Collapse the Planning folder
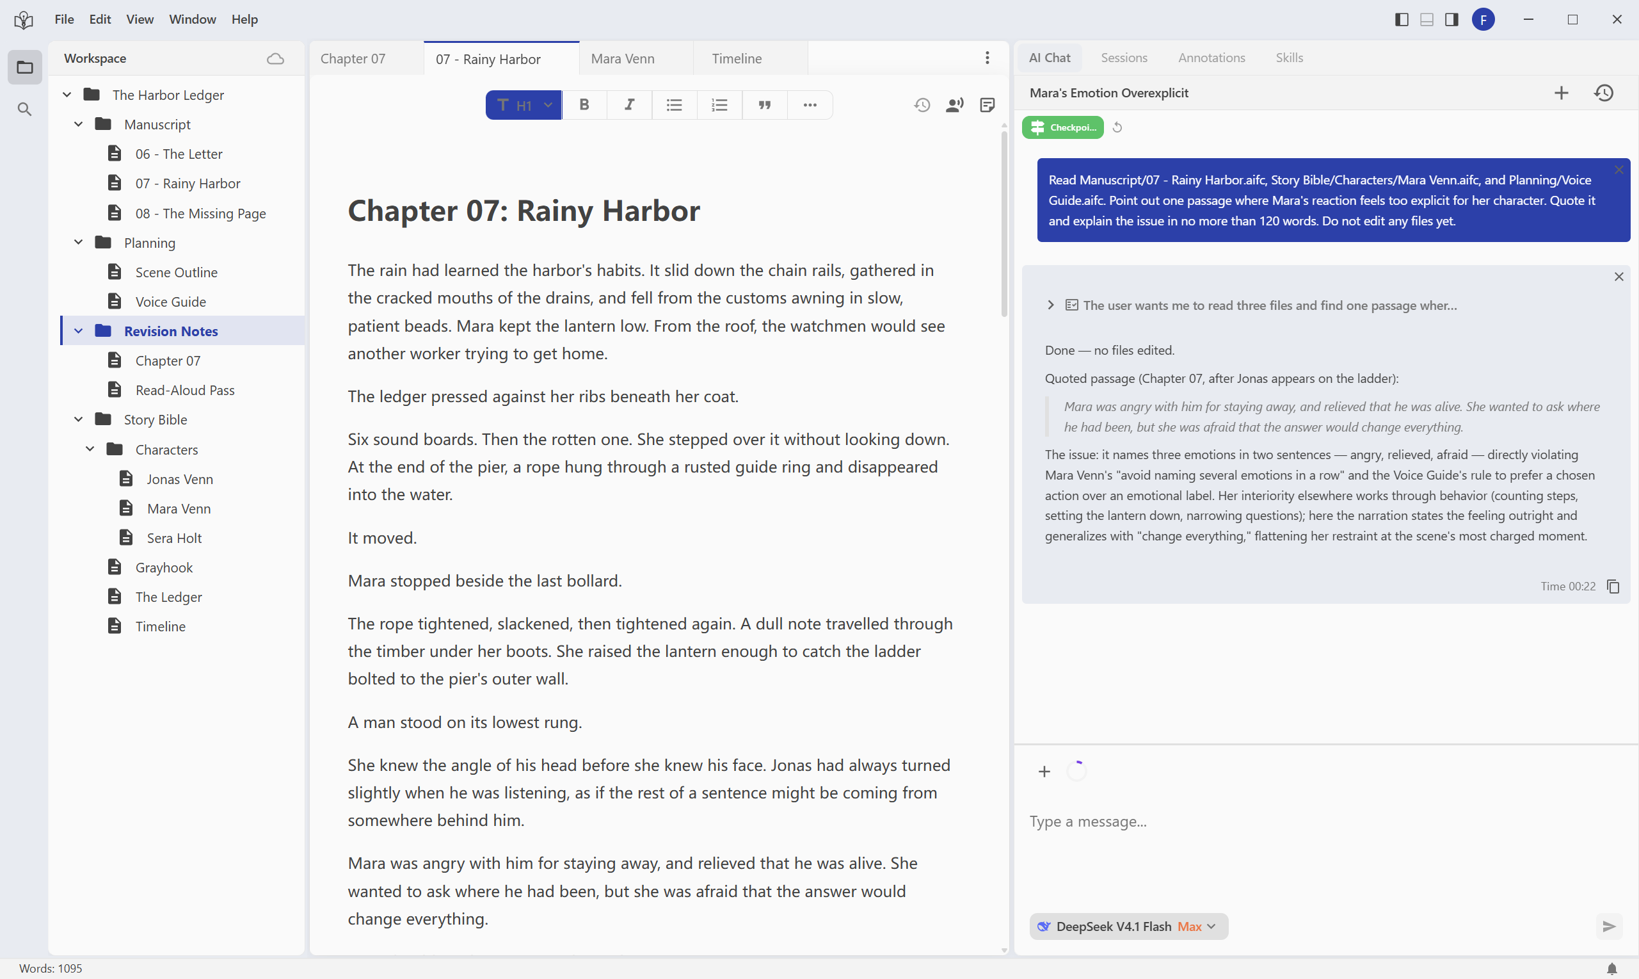This screenshot has width=1639, height=979. coord(79,242)
